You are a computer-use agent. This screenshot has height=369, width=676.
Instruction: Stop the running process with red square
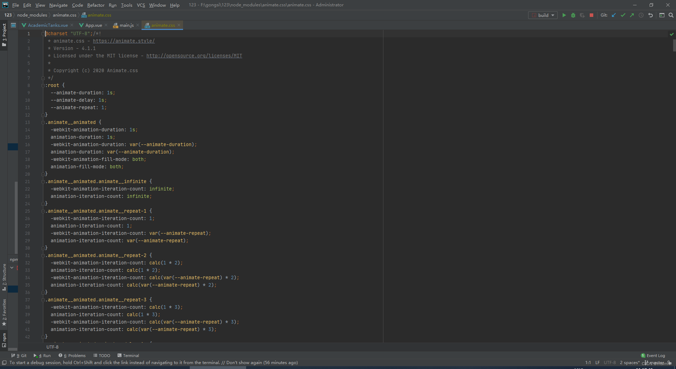[591, 15]
